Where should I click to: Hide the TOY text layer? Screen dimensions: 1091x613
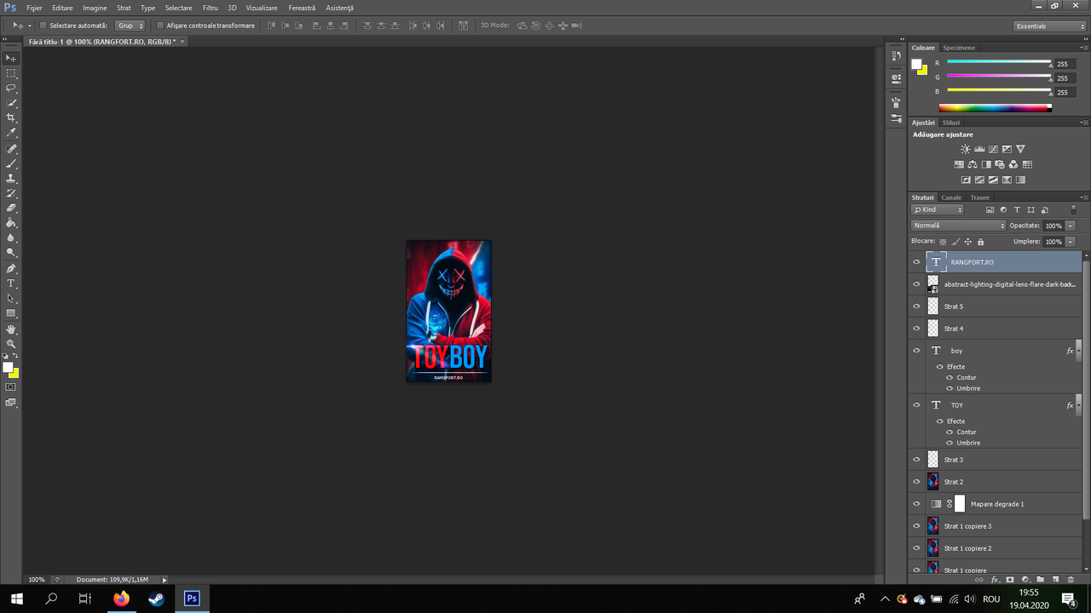click(x=917, y=405)
